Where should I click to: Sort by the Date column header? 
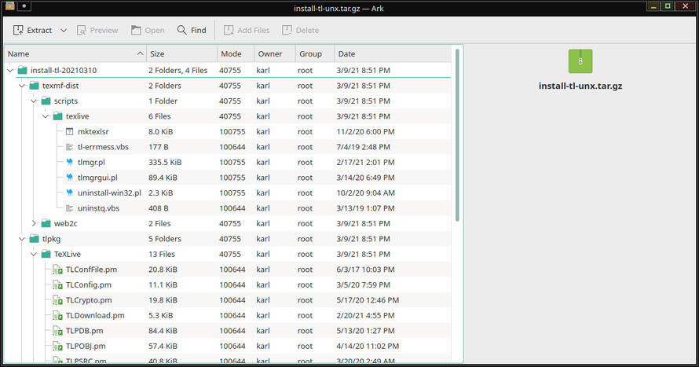pyautogui.click(x=392, y=53)
